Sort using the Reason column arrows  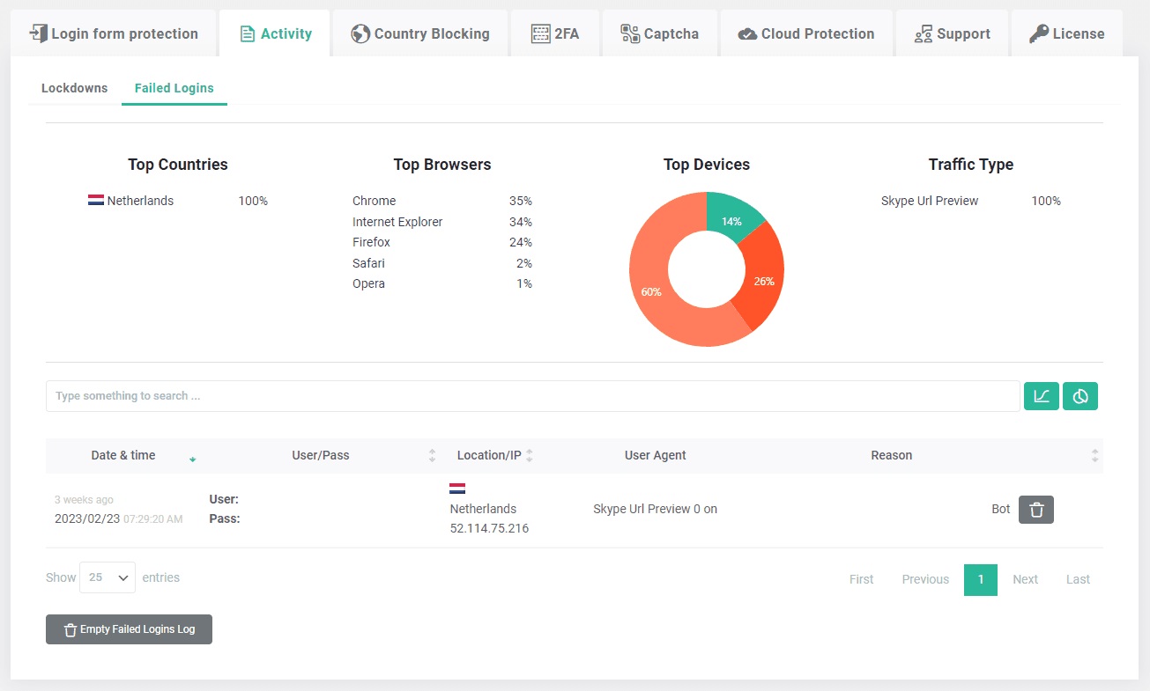click(x=1094, y=455)
